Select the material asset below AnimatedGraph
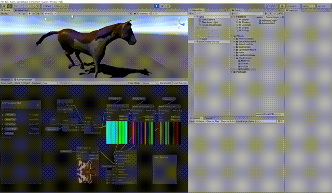 pyautogui.click(x=267, y=23)
